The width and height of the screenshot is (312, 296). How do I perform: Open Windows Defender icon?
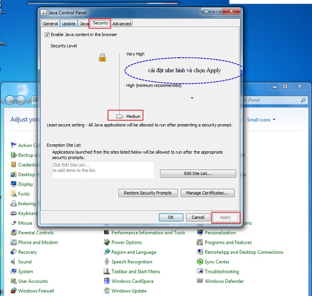point(200,281)
